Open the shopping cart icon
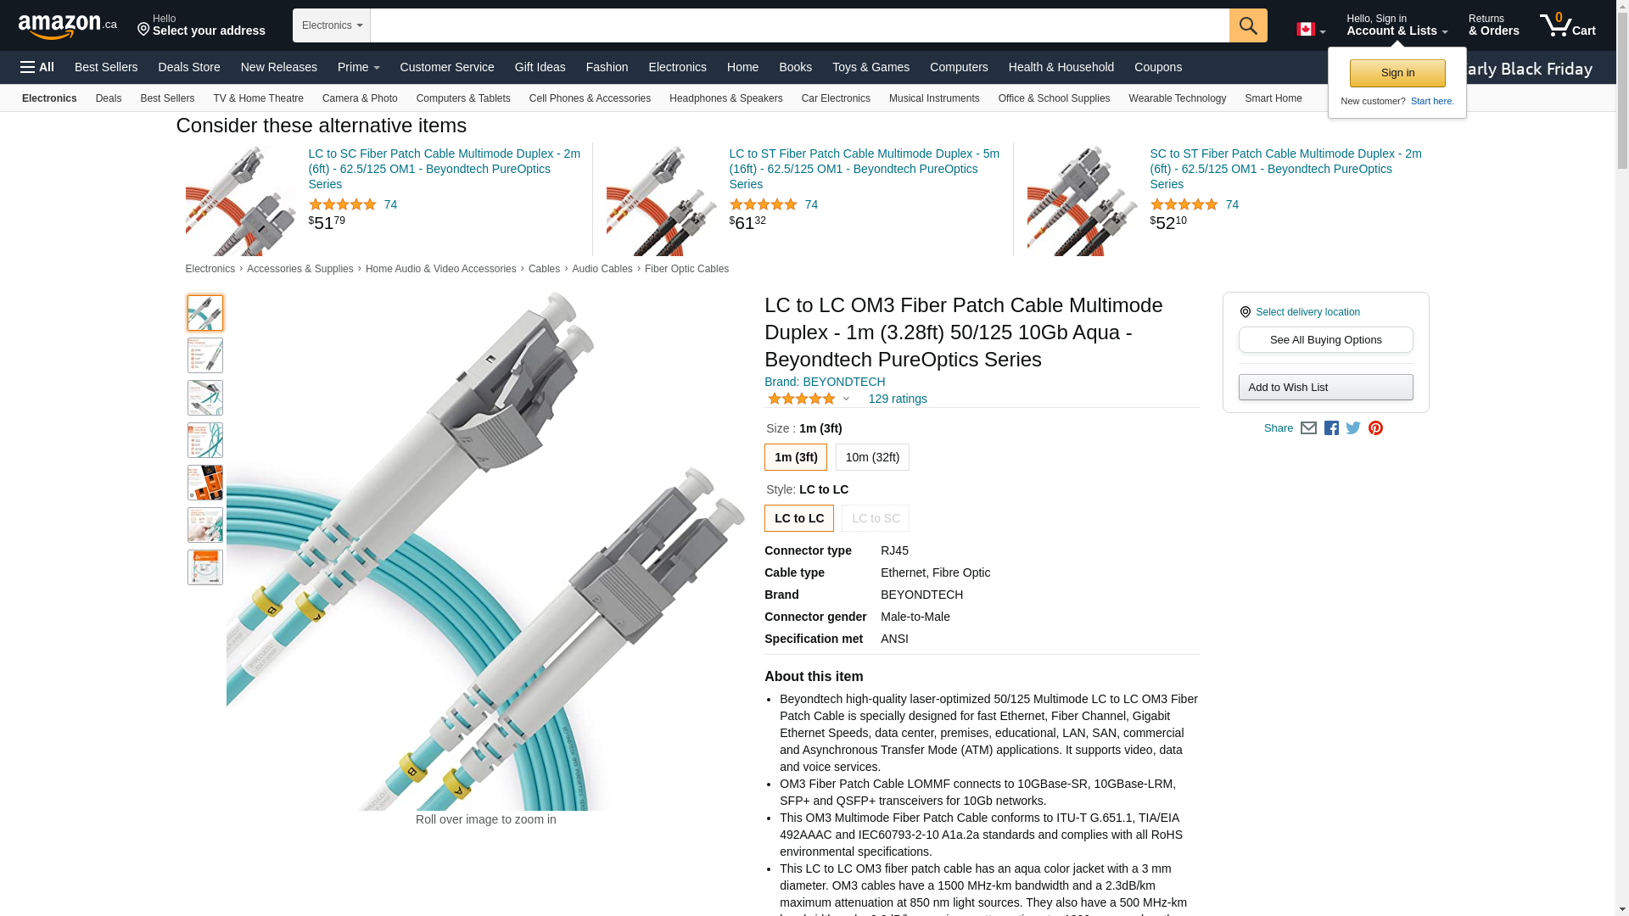Screen dimensions: 1629x916 click(x=1568, y=25)
